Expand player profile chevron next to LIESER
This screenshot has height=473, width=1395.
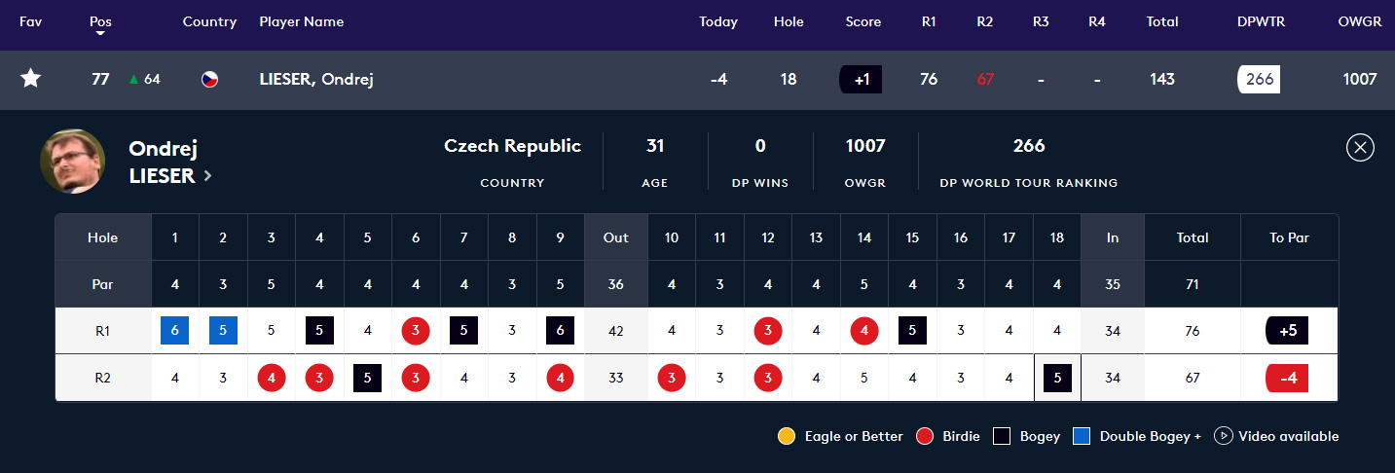click(x=207, y=176)
